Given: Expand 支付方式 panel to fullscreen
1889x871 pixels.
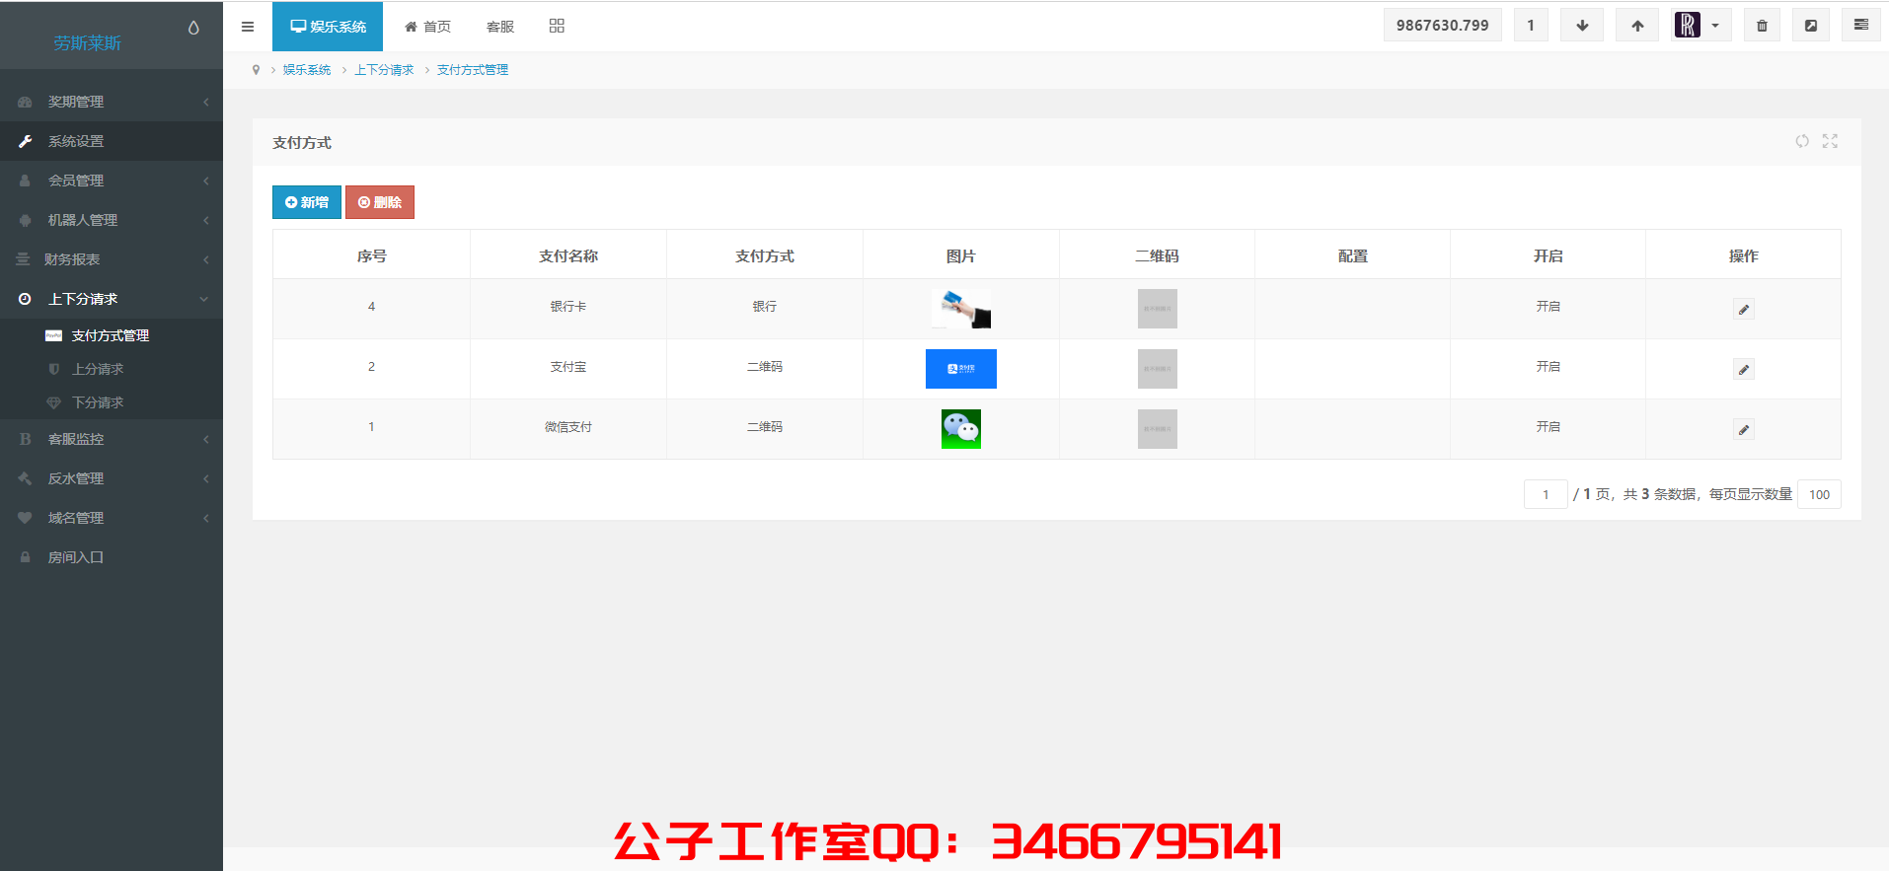Looking at the screenshot, I should 1830,141.
